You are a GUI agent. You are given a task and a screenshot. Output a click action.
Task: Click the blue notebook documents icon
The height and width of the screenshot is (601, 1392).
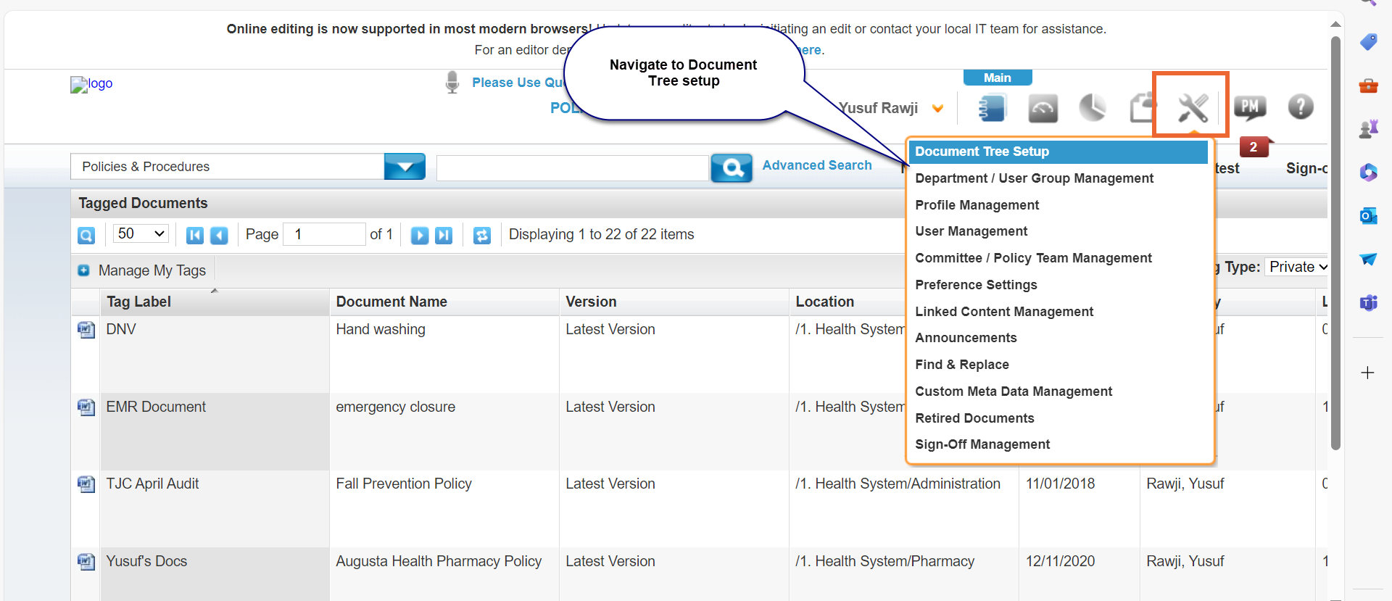(x=992, y=108)
